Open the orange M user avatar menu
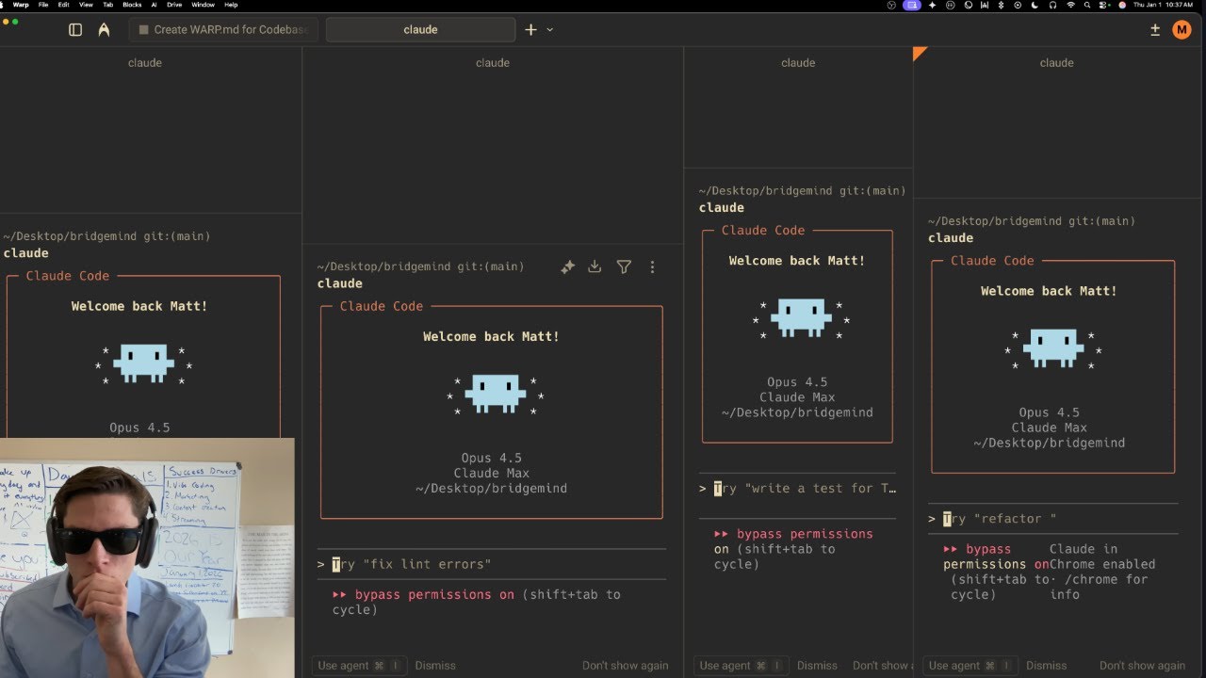Viewport: 1206px width, 678px height. click(x=1182, y=29)
